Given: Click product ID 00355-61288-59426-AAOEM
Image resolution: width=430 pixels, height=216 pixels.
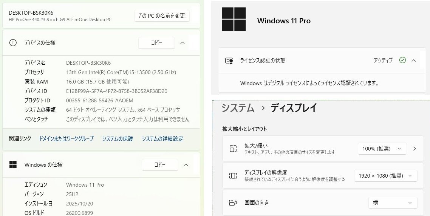Looking at the screenshot, I should [99, 100].
